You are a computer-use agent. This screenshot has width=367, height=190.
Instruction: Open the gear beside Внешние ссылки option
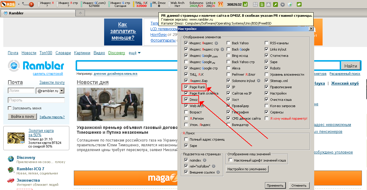tap(218, 172)
